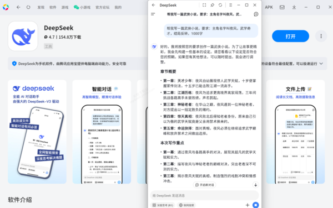Image resolution: width=333 pixels, height=208 pixels.
Task: Minimize the app store window
Action: (306, 7)
